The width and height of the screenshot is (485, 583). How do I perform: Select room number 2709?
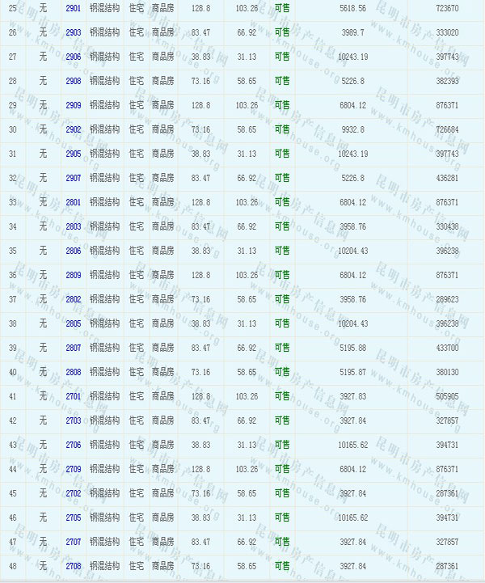74,469
